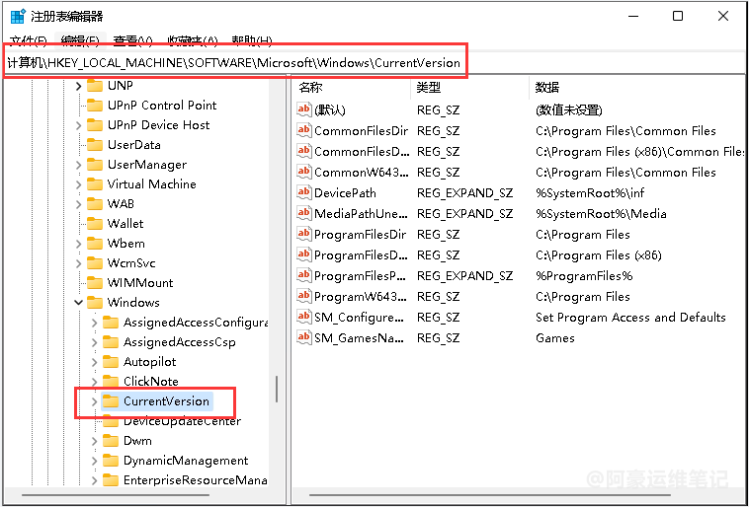749x507 pixels.
Task: Select the CurrentVersion key label
Action: click(166, 401)
